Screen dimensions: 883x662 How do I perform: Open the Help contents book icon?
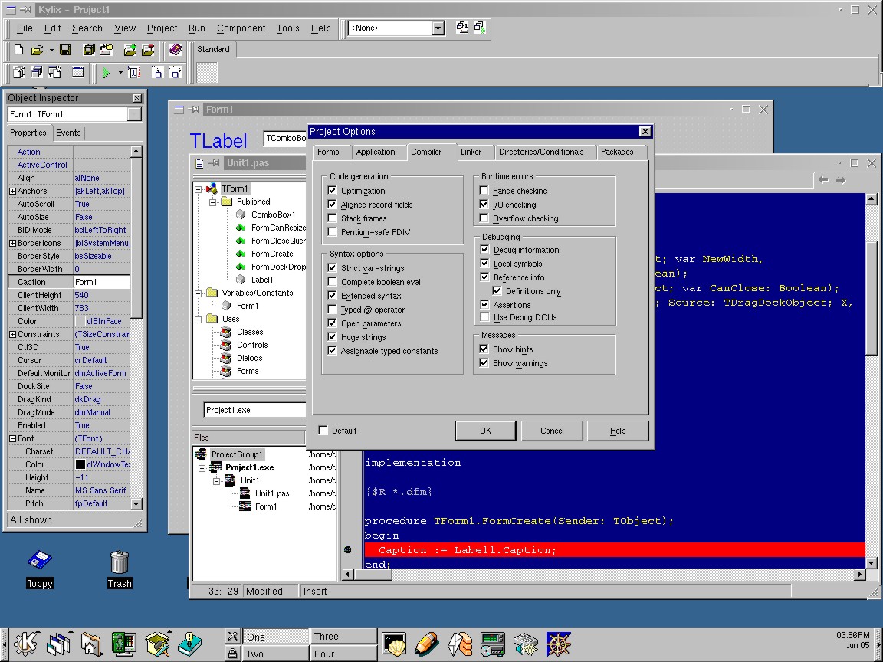coord(175,50)
